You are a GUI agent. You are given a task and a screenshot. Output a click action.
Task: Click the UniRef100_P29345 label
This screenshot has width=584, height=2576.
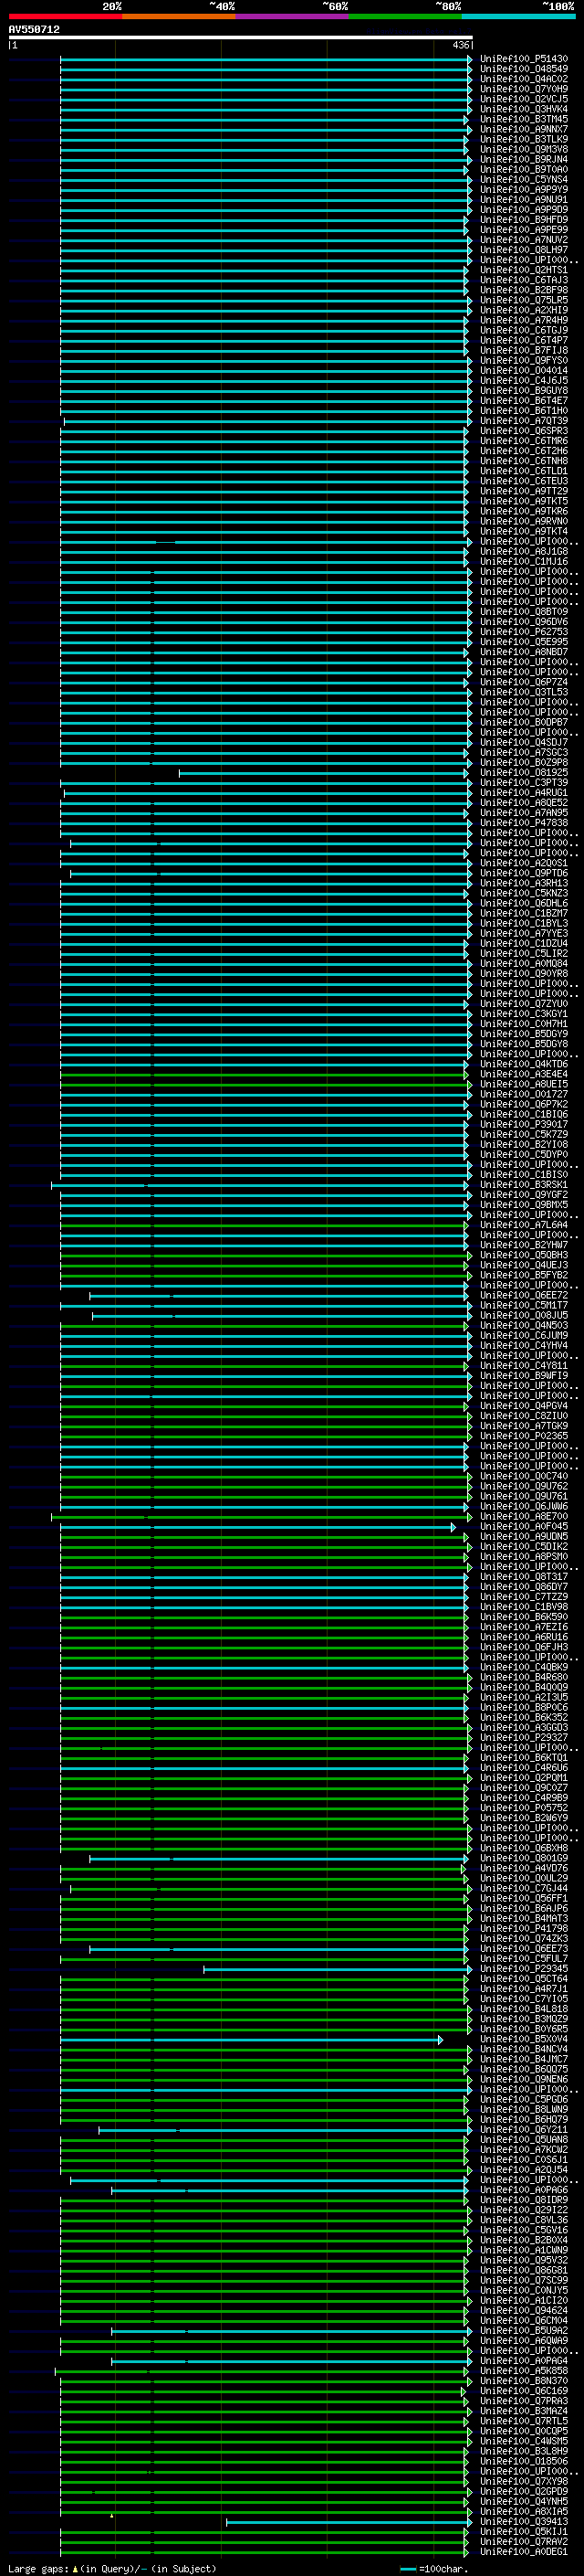tap(523, 1969)
